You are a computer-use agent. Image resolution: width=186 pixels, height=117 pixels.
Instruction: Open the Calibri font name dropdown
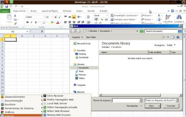pyautogui.click(x=44, y=17)
